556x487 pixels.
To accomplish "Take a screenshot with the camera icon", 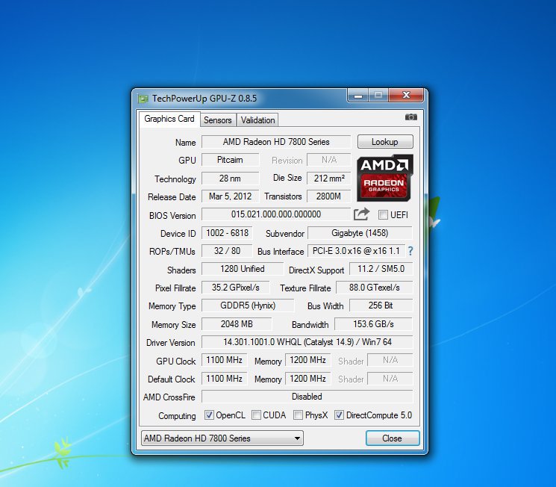I will tap(410, 117).
